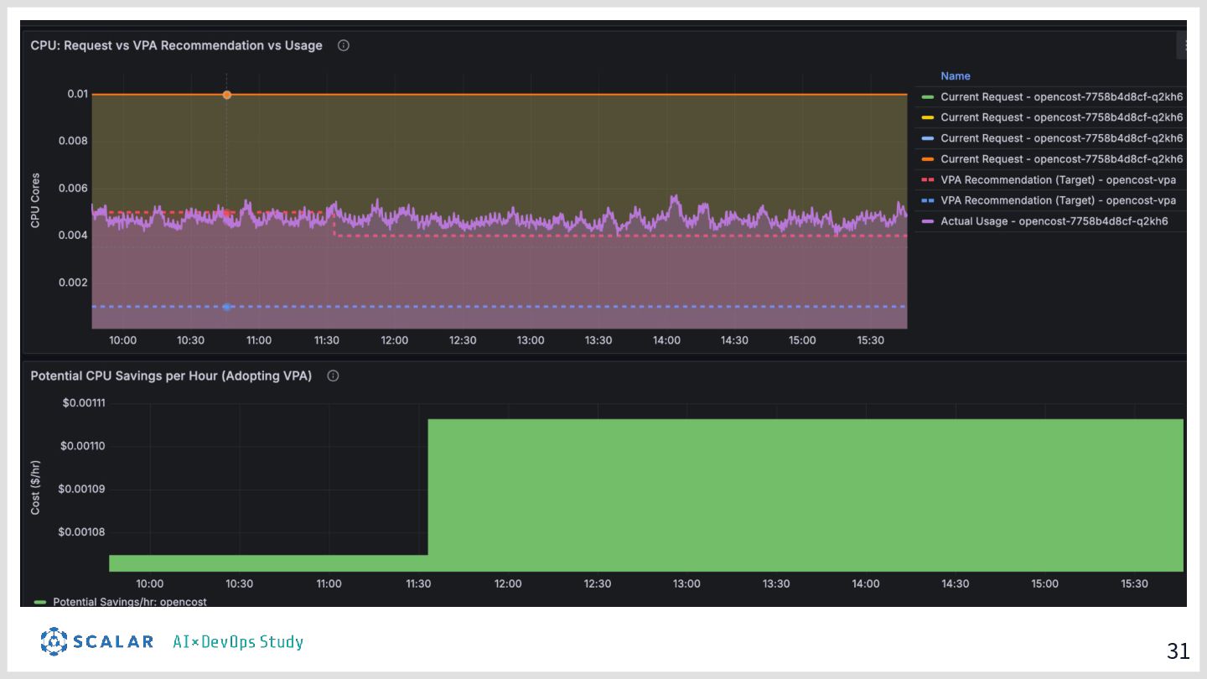Image resolution: width=1207 pixels, height=679 pixels.
Task: Click the AI×DevOps Study text
Action: (238, 642)
